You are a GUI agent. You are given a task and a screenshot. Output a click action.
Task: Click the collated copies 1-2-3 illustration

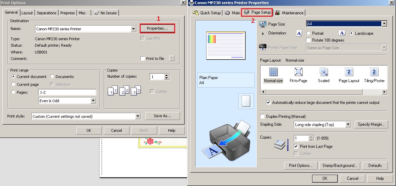click(x=124, y=90)
